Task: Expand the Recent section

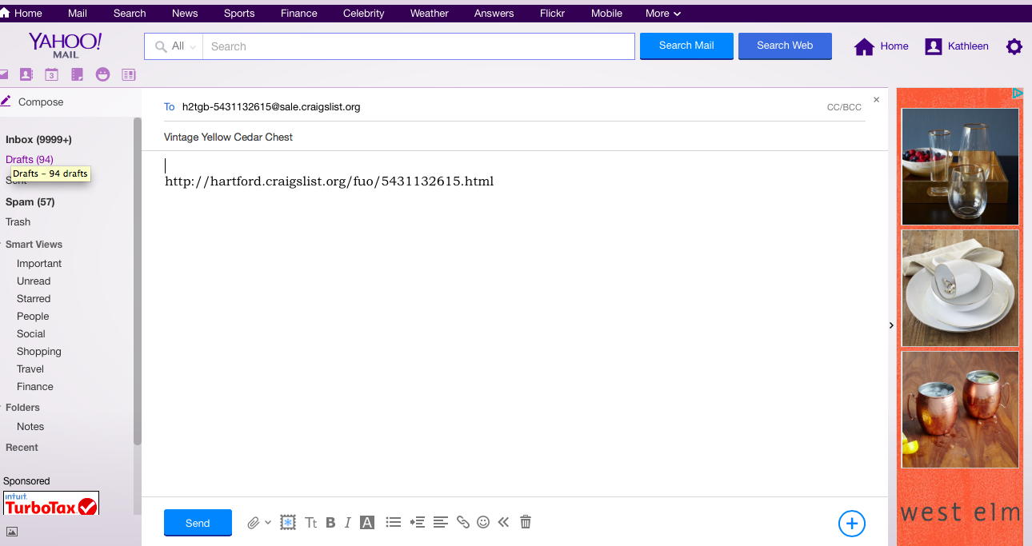Action: [x=22, y=447]
